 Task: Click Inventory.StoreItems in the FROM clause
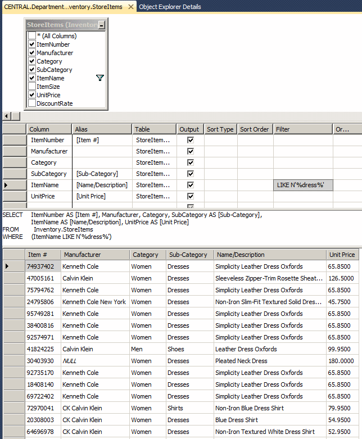[64, 229]
